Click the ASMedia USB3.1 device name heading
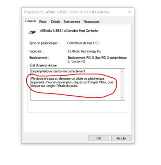Screen dimensions: 161x165 point(69,31)
